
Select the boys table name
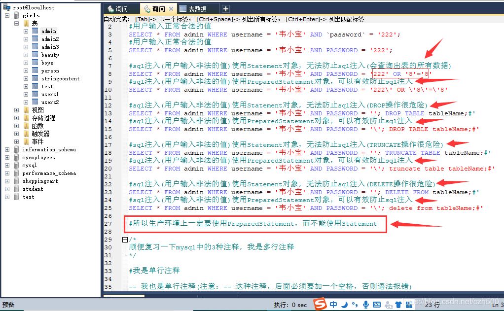click(x=47, y=63)
